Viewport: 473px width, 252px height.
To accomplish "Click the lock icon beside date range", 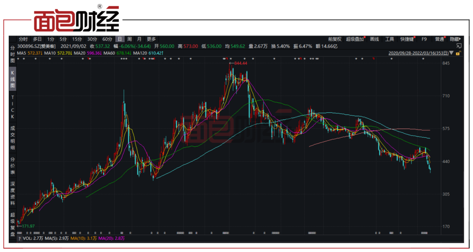I will pyautogui.click(x=458, y=53).
